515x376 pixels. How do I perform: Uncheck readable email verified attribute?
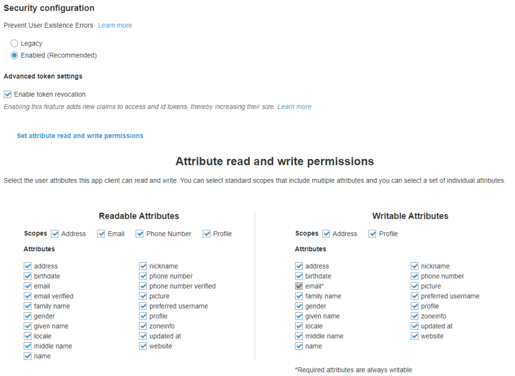pos(28,296)
